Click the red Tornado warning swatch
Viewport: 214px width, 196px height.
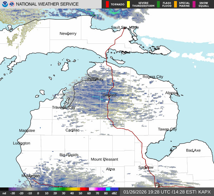pyautogui.click(x=107, y=4)
